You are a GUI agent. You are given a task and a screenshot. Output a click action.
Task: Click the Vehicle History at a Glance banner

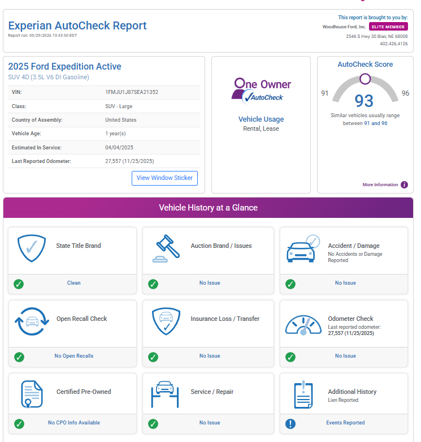[209, 208]
